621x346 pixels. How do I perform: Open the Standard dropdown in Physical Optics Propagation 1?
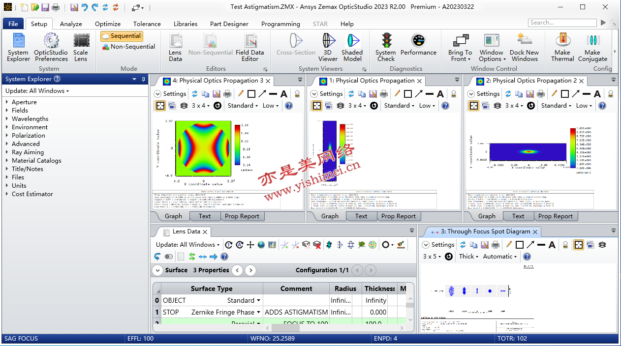399,106
